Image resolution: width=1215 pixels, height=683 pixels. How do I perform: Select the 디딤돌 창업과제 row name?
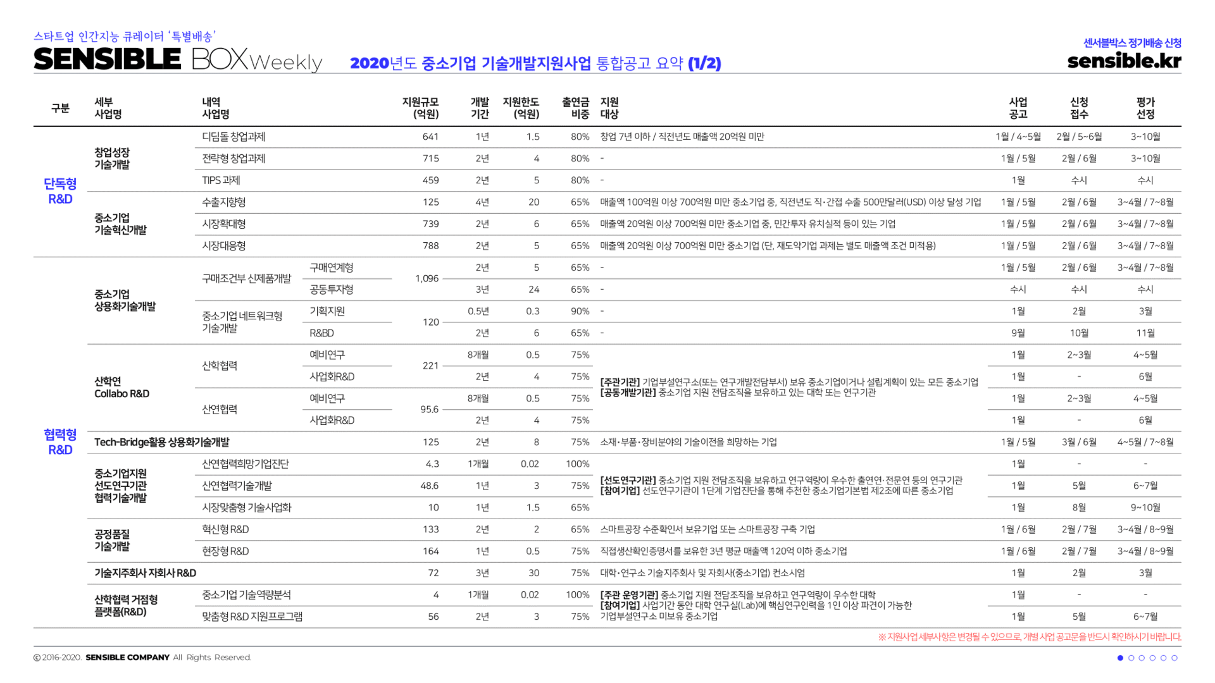[x=234, y=137]
